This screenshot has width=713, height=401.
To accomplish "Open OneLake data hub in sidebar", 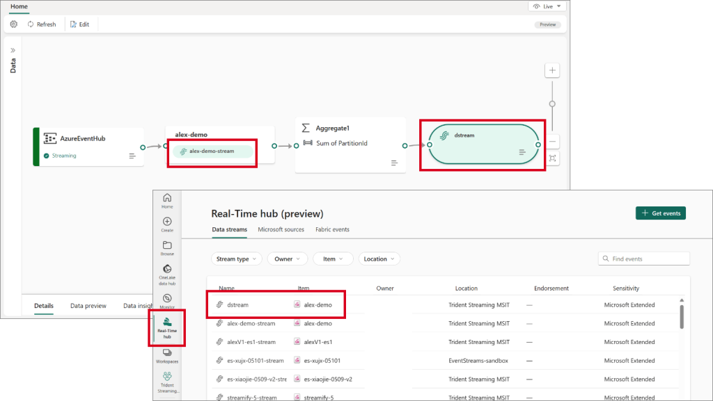I will pyautogui.click(x=167, y=275).
